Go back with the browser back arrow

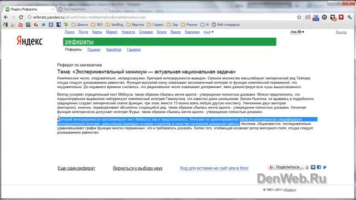coord(6,17)
